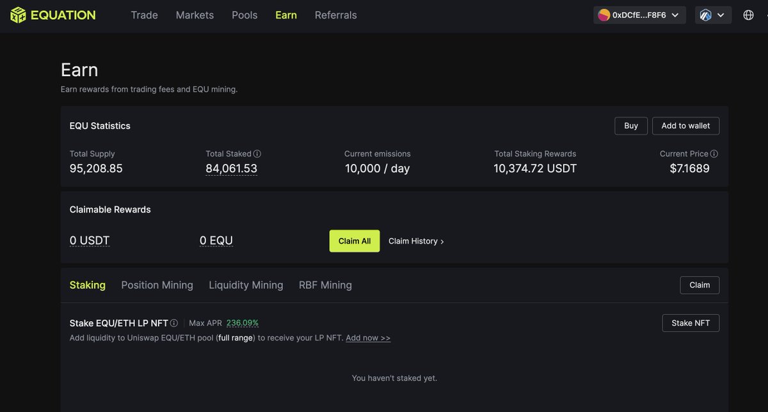The height and width of the screenshot is (412, 768).
Task: Click the Max APR 236.09% value
Action: (x=243, y=323)
